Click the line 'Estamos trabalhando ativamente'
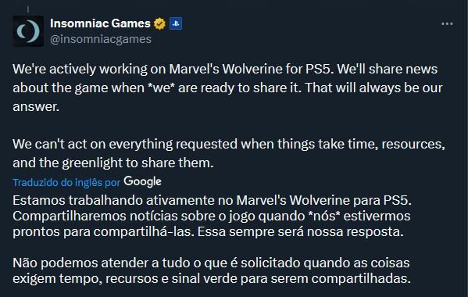This screenshot has width=468, height=297. click(213, 200)
